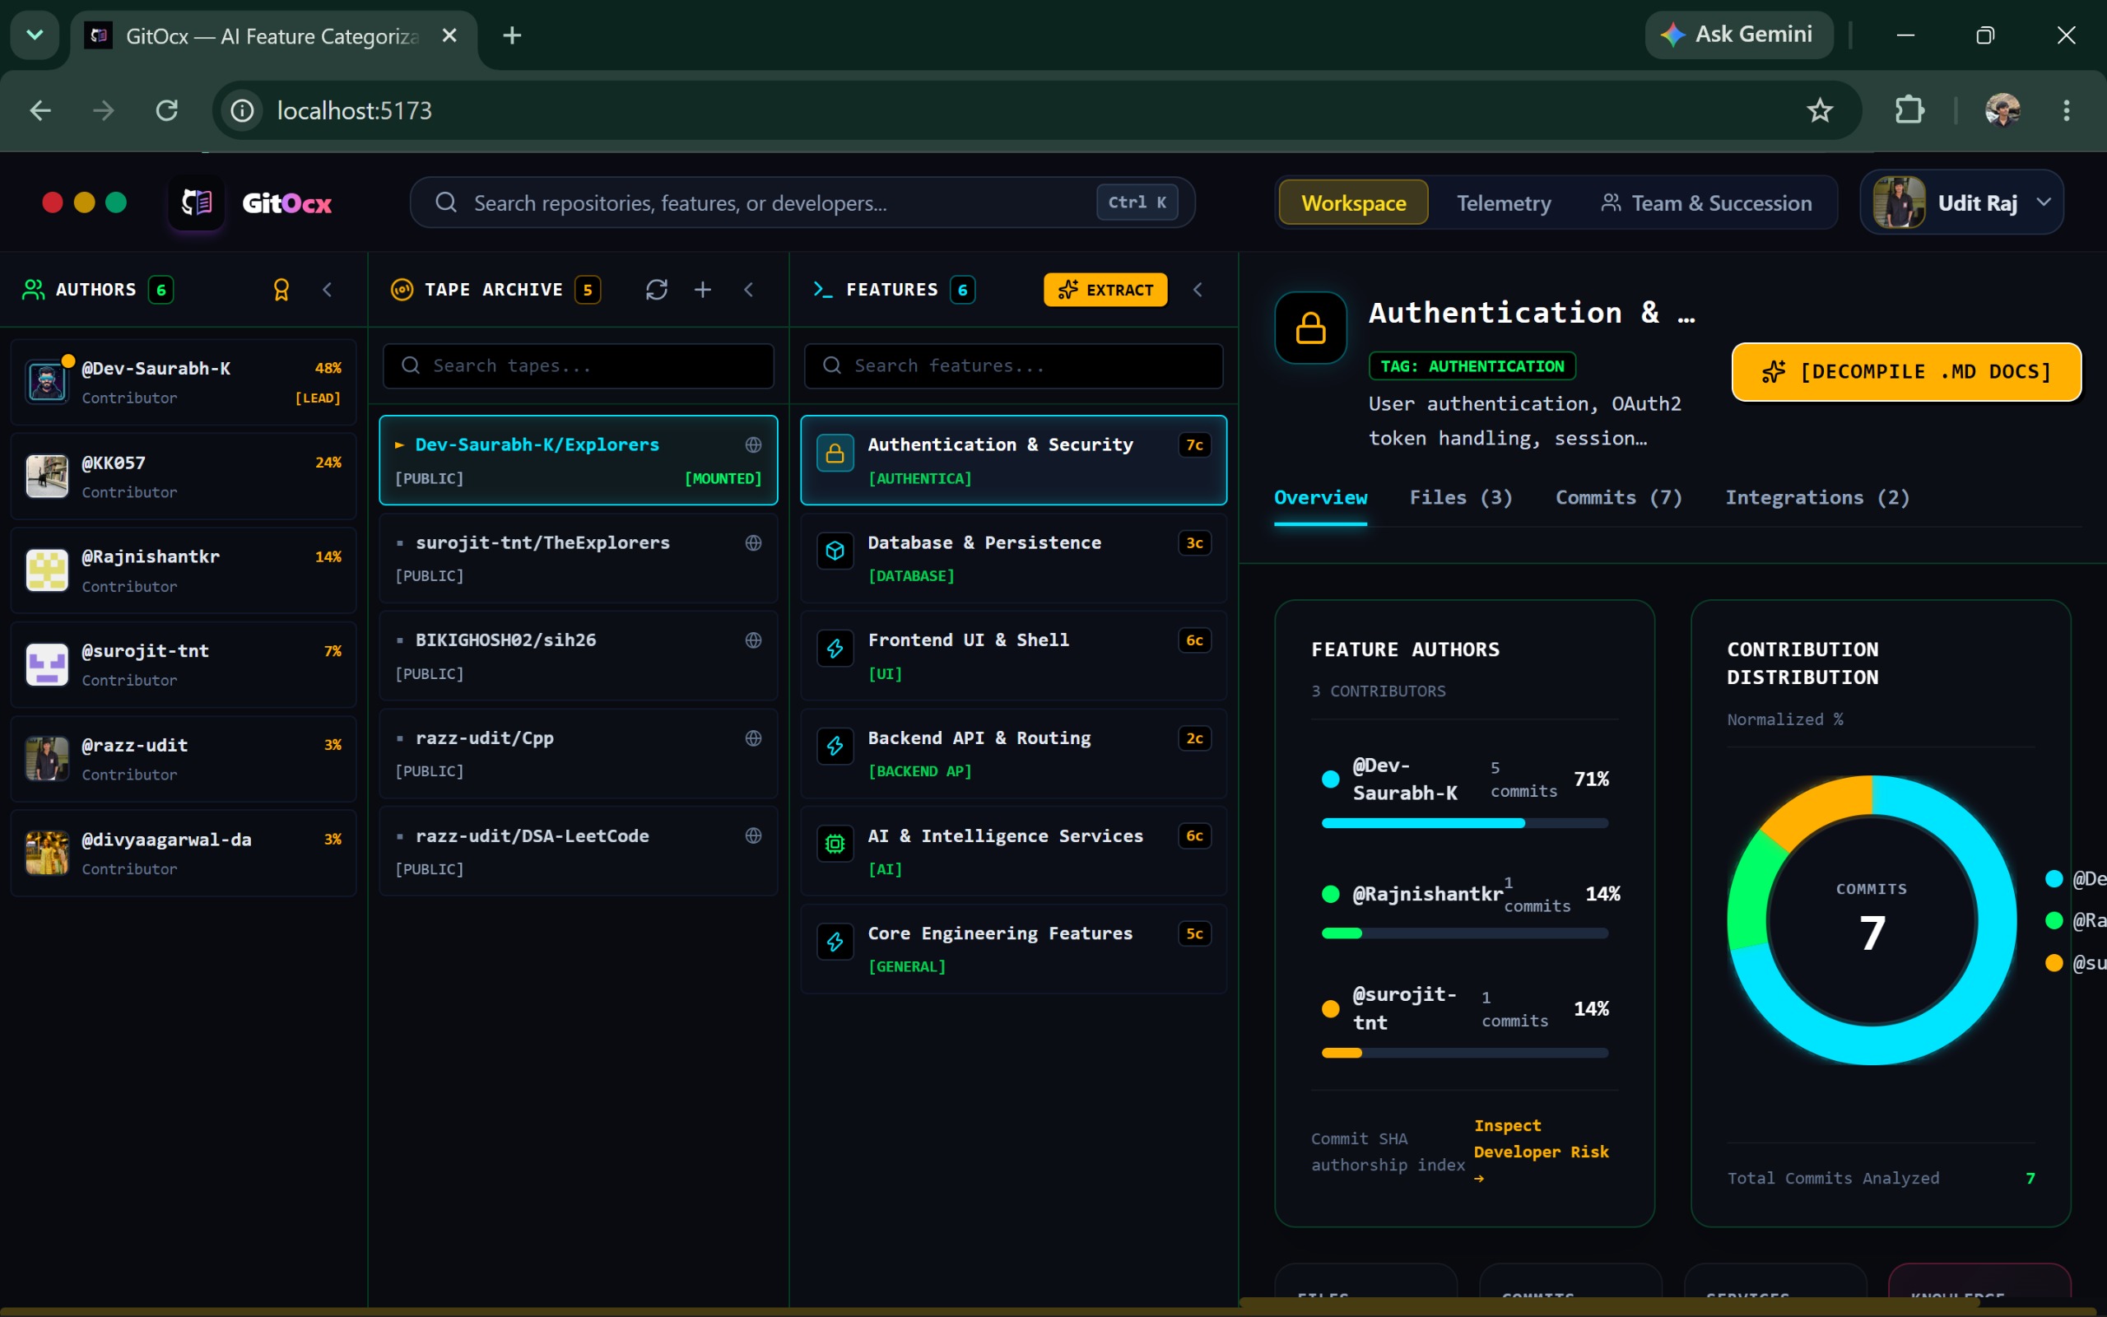The image size is (2107, 1317).
Task: Switch to the Telemetry view
Action: pos(1504,203)
